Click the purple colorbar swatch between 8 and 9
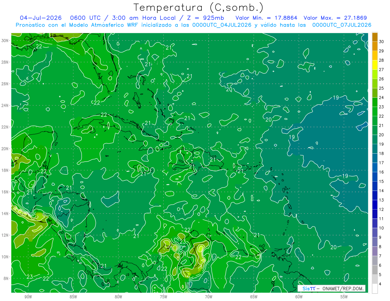 point(375,242)
